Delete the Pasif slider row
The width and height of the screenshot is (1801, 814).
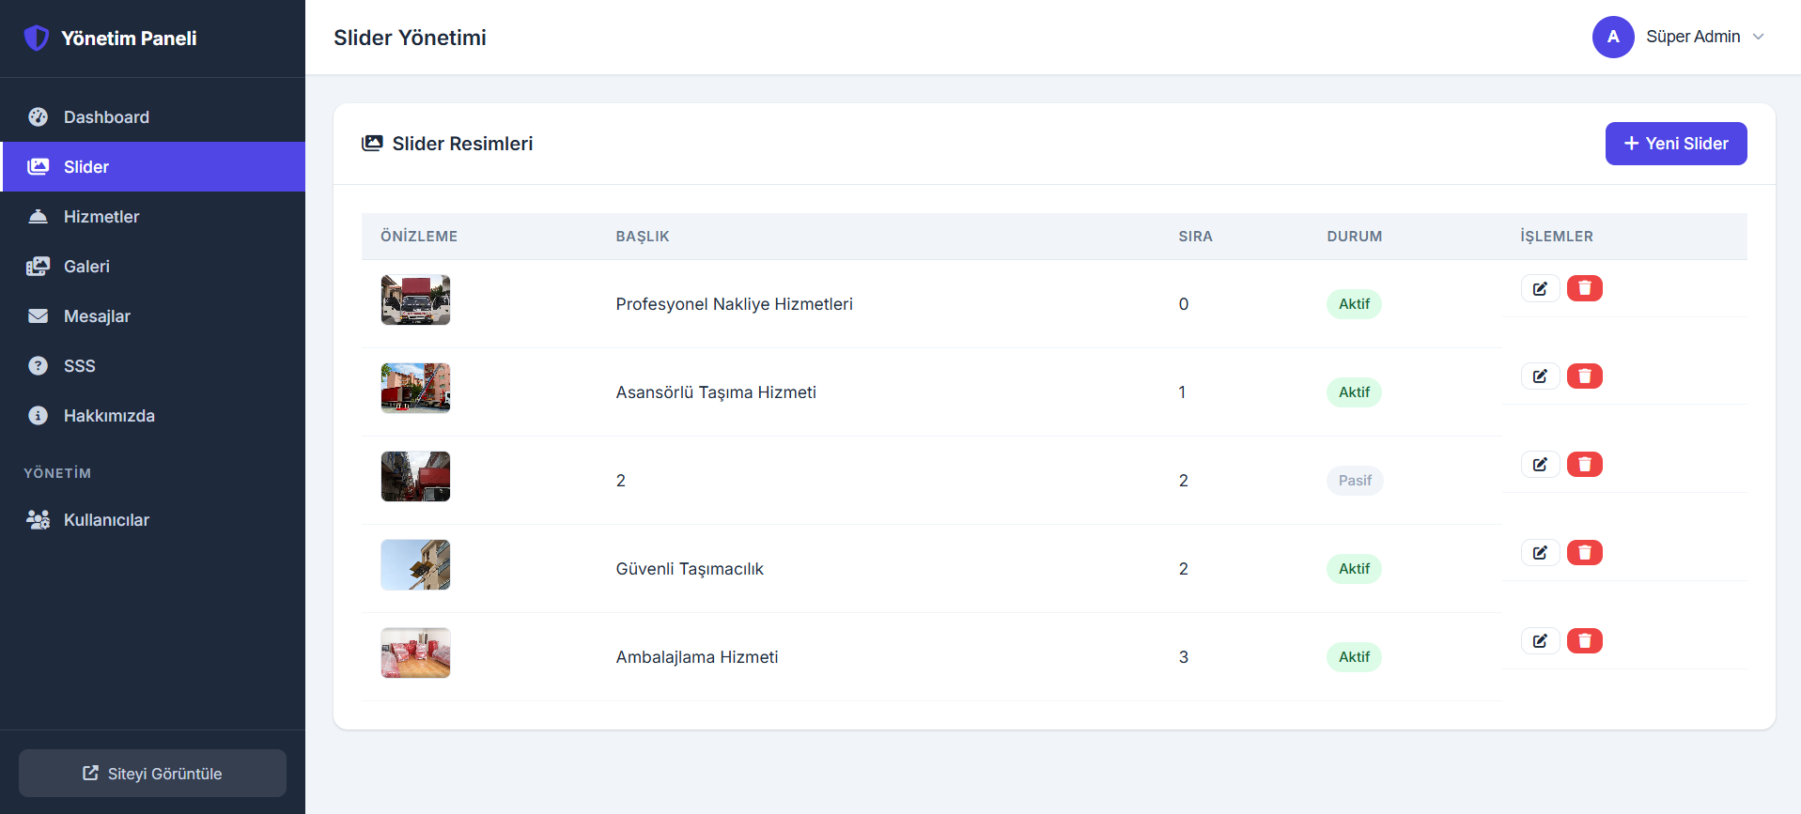click(1584, 465)
